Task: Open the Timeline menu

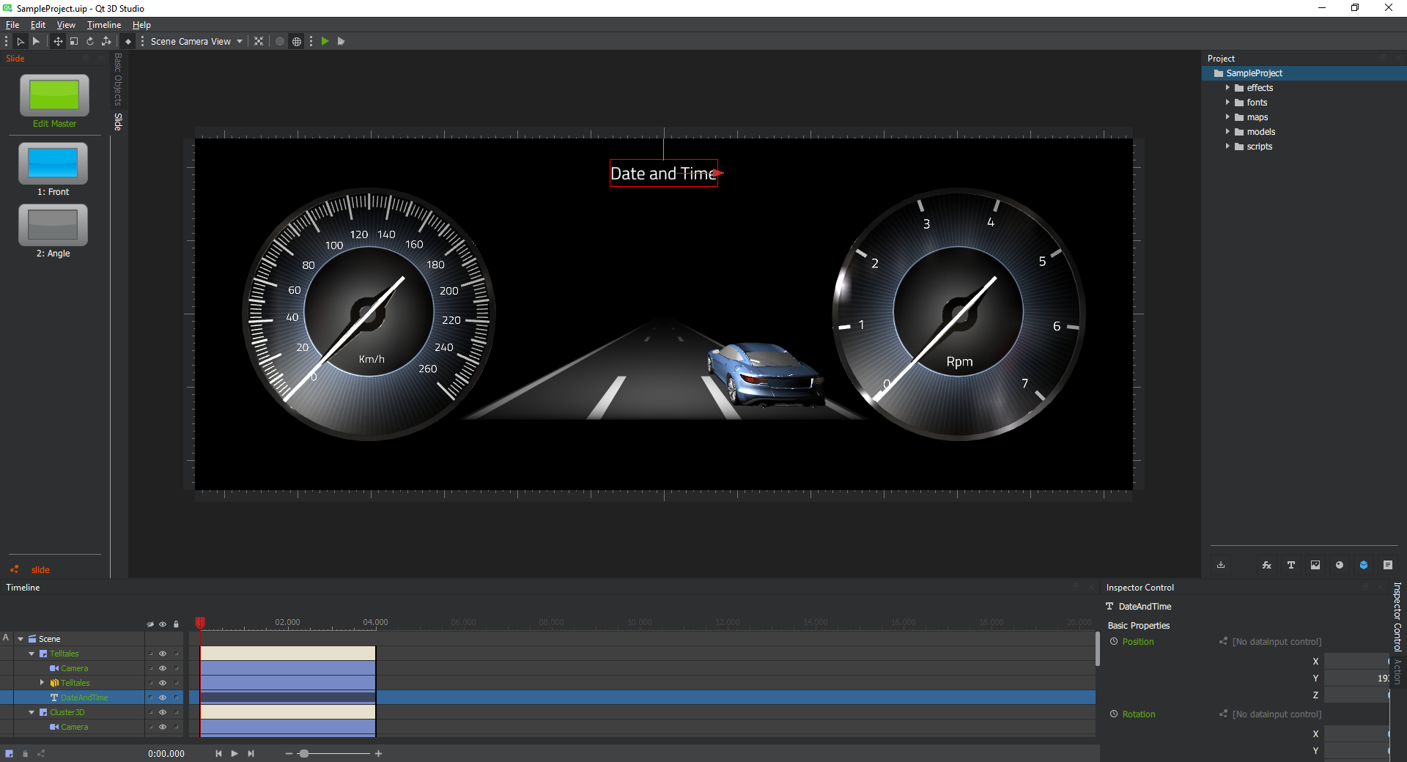Action: click(103, 25)
